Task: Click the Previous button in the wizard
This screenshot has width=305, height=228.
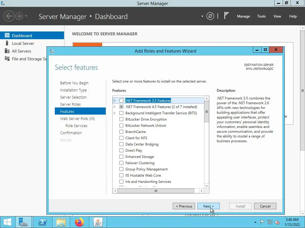Action: 184,206
